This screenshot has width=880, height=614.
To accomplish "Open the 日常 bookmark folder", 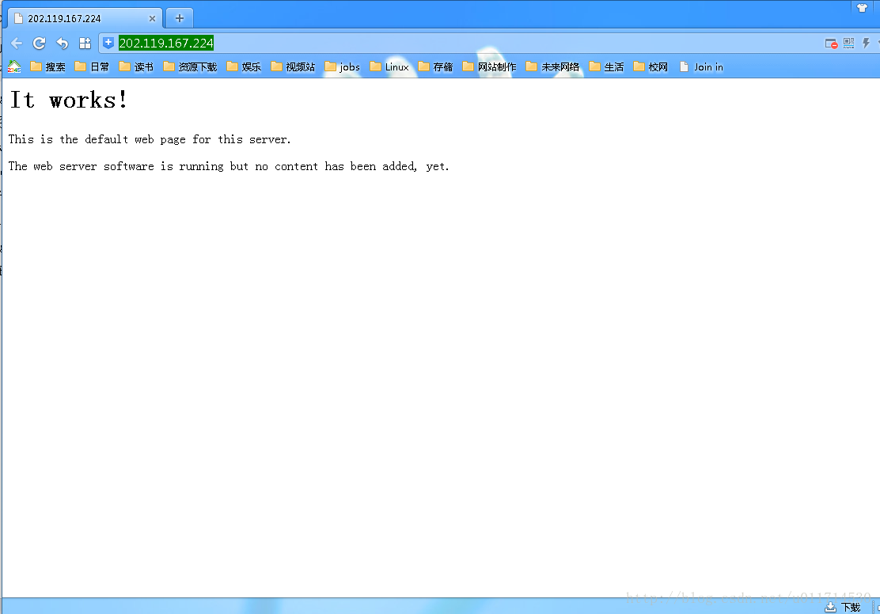I will 92,66.
